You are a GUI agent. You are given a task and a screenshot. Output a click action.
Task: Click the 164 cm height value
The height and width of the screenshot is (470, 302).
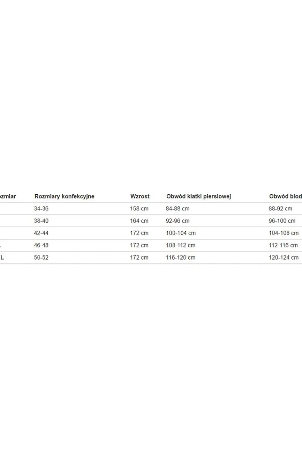139,221
